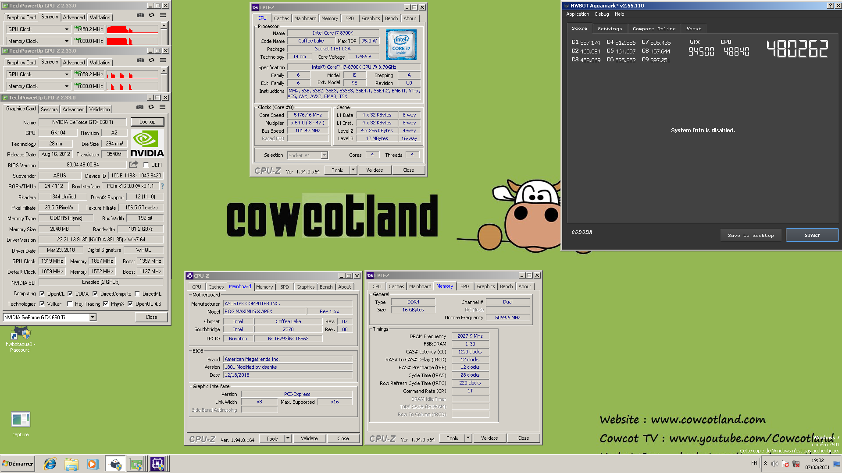Click the screenshot camera icon in the GPU-Z window reading 1450.2 MHz
This screenshot has height=473, width=842.
(x=140, y=15)
